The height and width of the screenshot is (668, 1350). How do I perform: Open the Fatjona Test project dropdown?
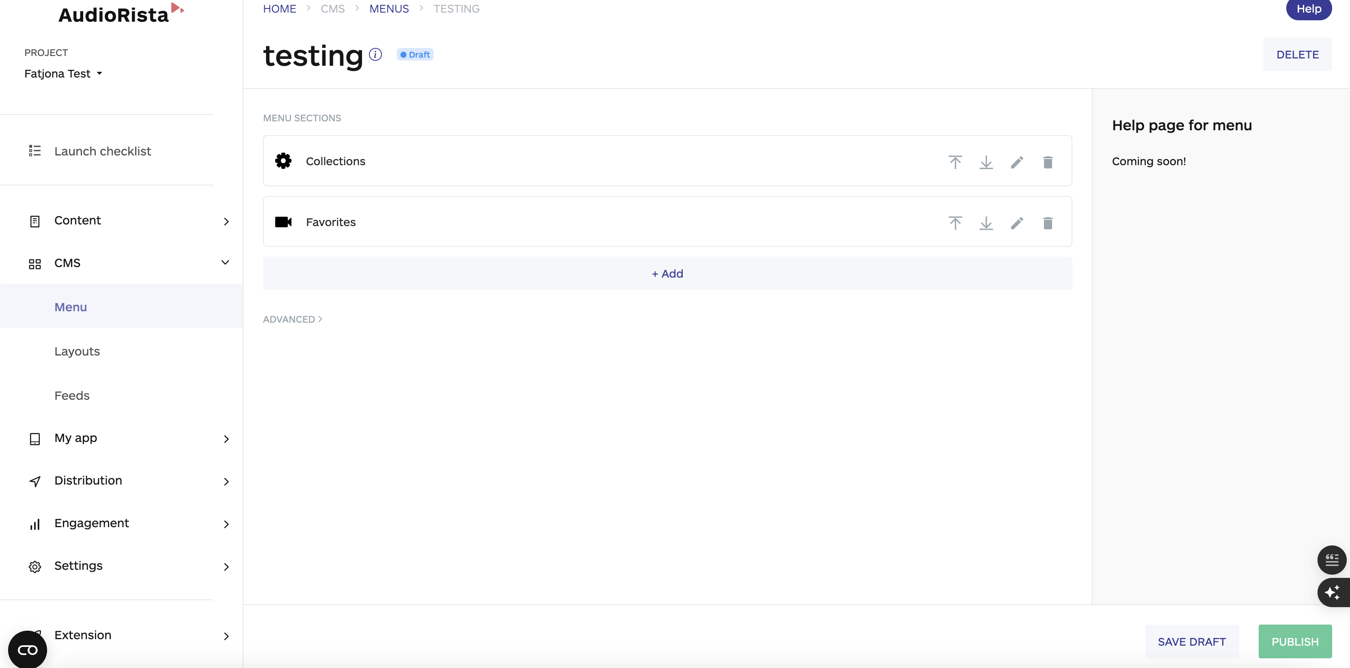click(63, 74)
